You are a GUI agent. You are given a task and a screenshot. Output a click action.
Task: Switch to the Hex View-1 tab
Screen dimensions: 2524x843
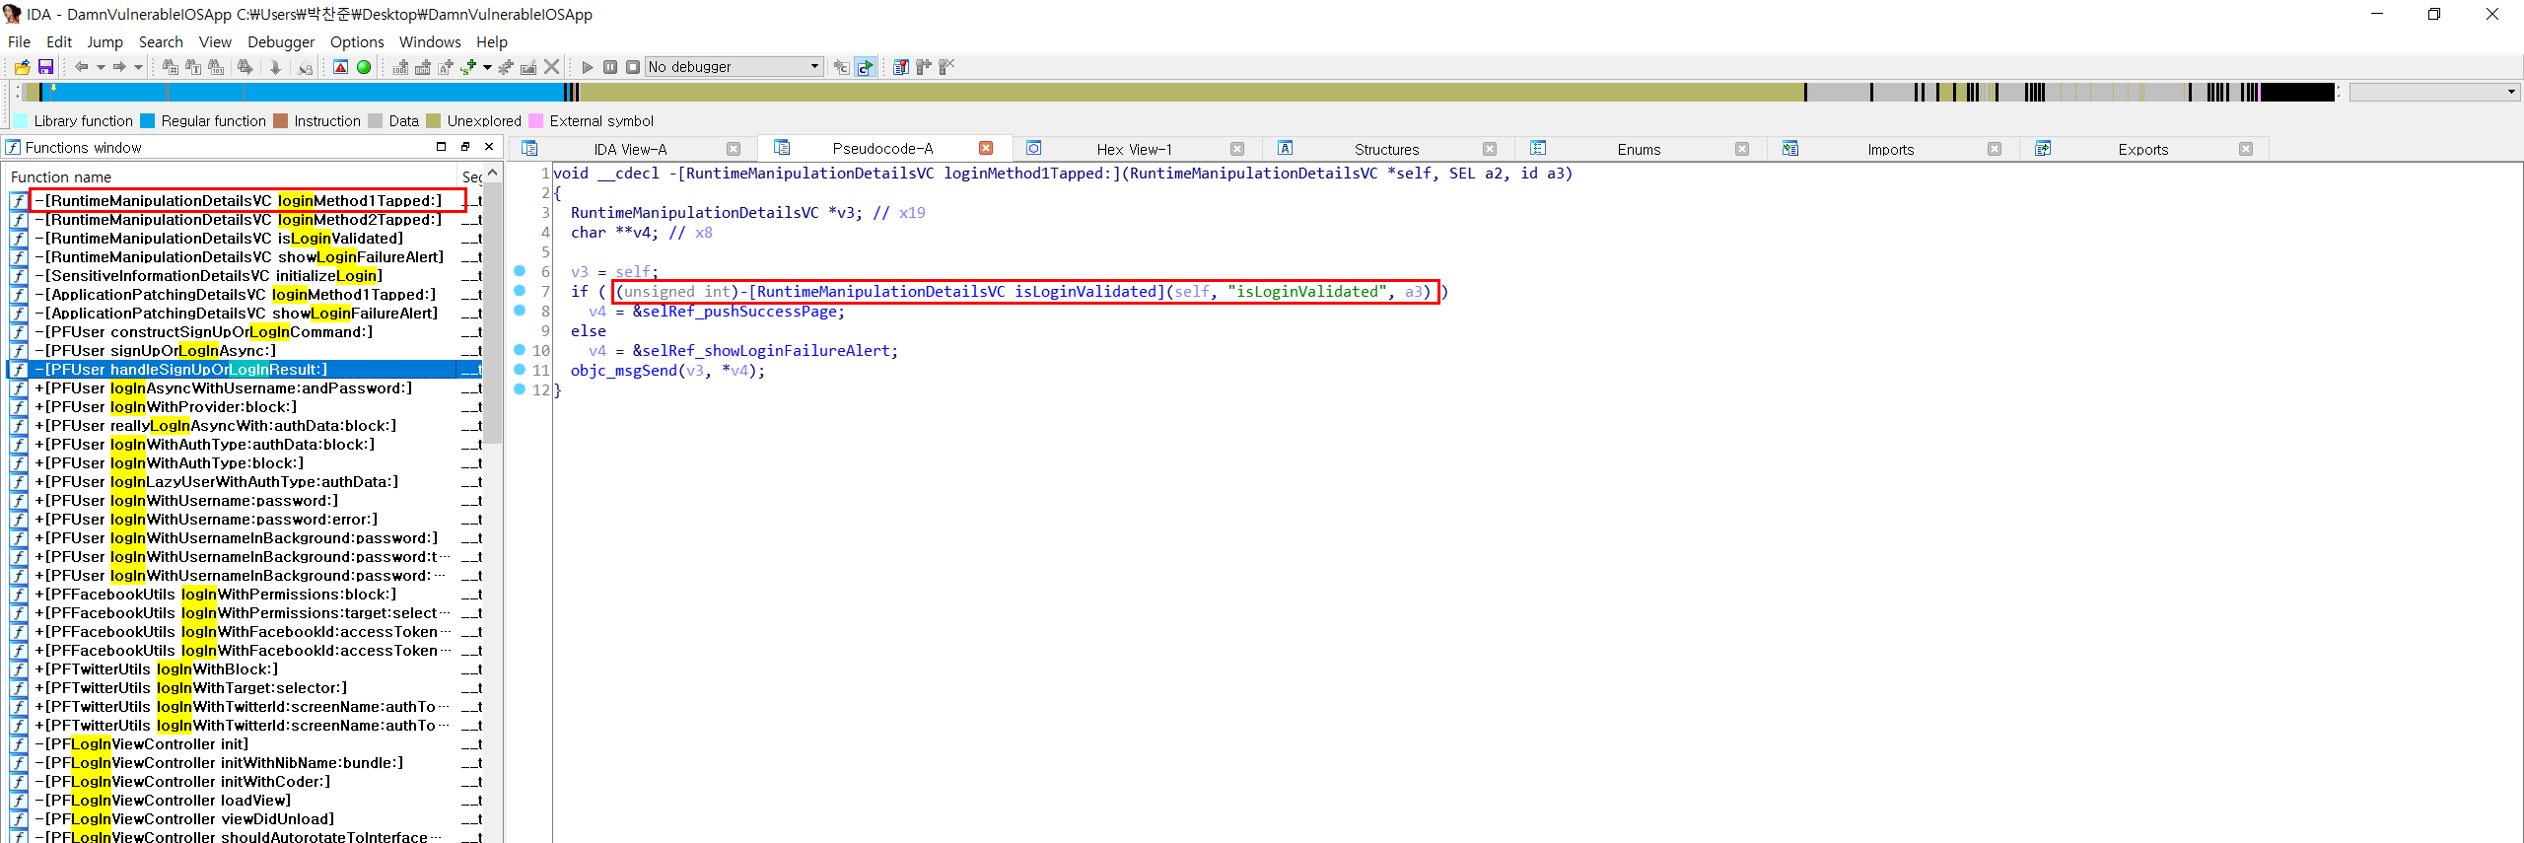tap(1134, 149)
